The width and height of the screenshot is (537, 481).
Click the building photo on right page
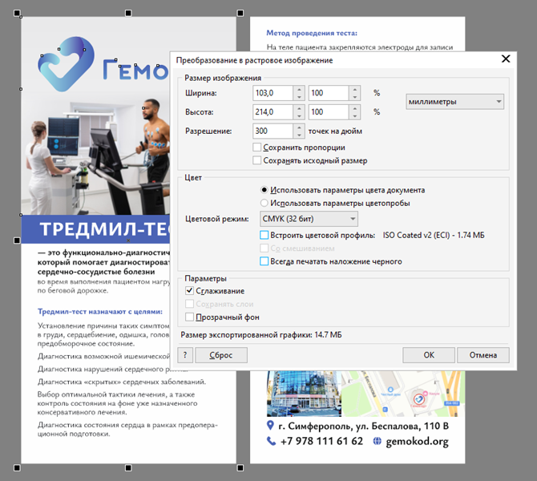pyautogui.click(x=304, y=394)
